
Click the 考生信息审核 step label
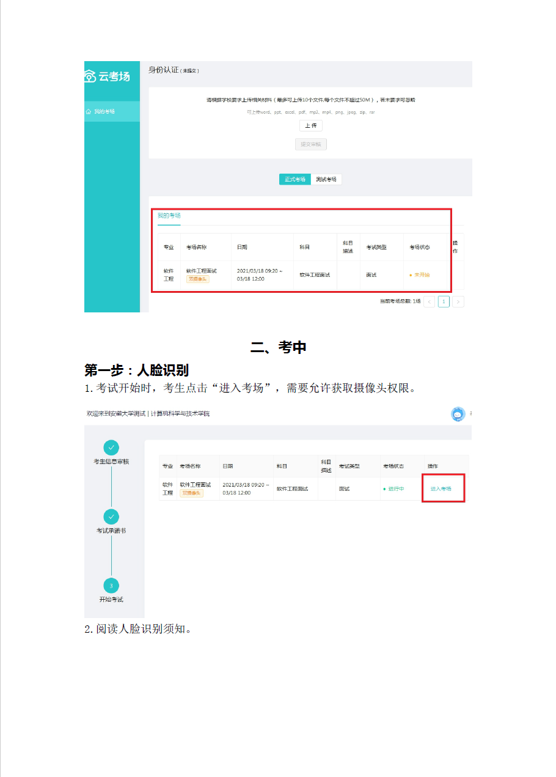tap(111, 462)
